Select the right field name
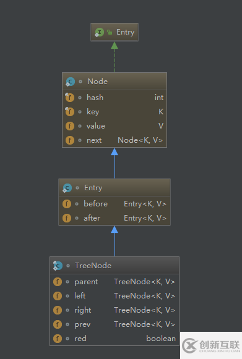Screen dimensions: 242x359 tap(82, 310)
